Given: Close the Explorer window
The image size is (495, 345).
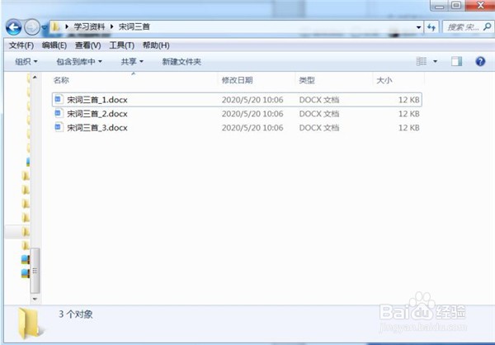Looking at the screenshot, I should click(x=480, y=6).
